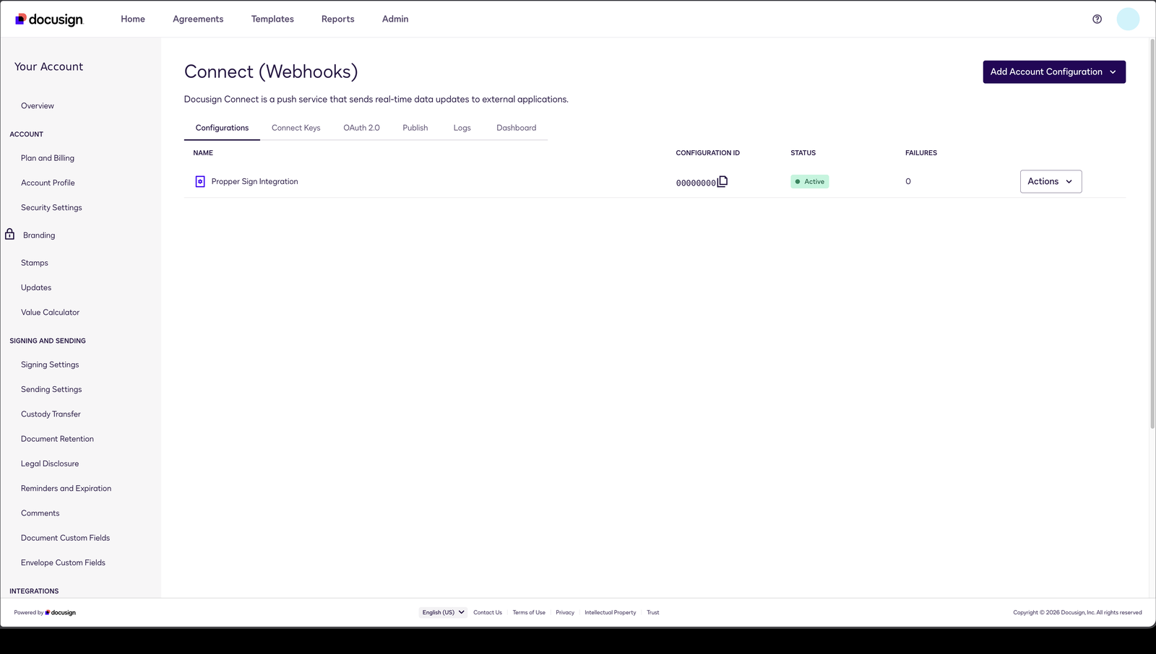Open Document Retention settings
Screen dimensions: 1156x654
(57, 439)
